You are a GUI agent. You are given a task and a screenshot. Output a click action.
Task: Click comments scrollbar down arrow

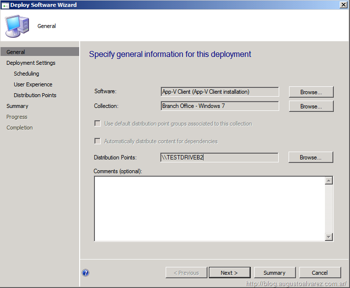click(x=329, y=237)
